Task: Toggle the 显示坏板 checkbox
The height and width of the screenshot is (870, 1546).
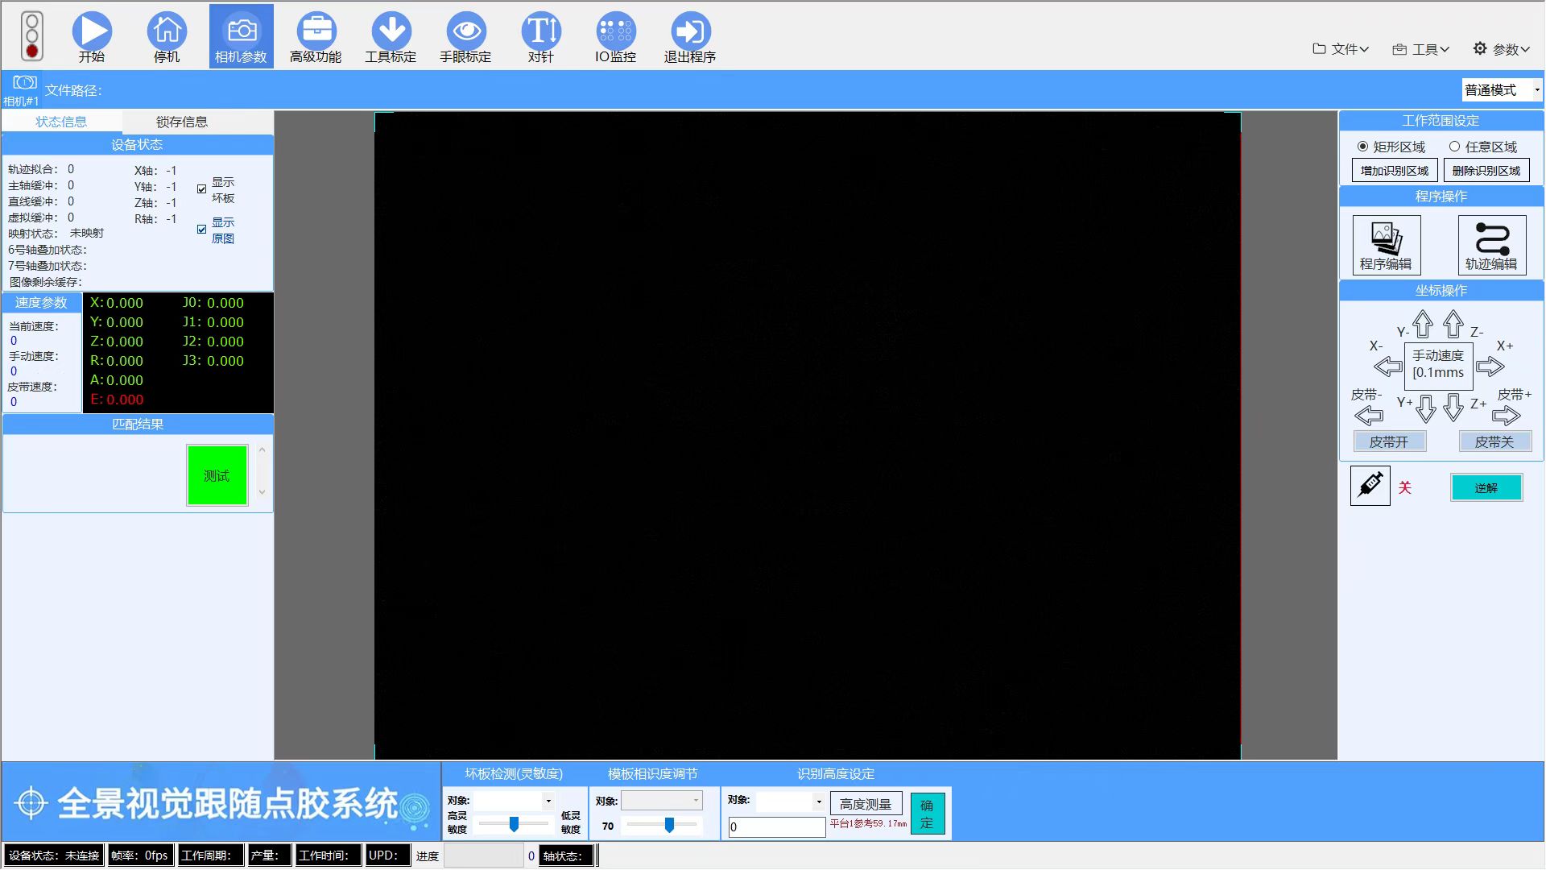Action: tap(202, 189)
